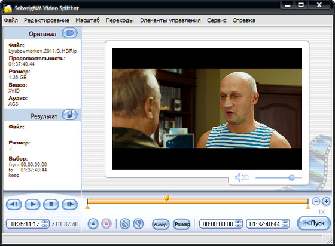Open source file with Оригинал folder icon
The height and width of the screenshot is (246, 335).
point(69,33)
